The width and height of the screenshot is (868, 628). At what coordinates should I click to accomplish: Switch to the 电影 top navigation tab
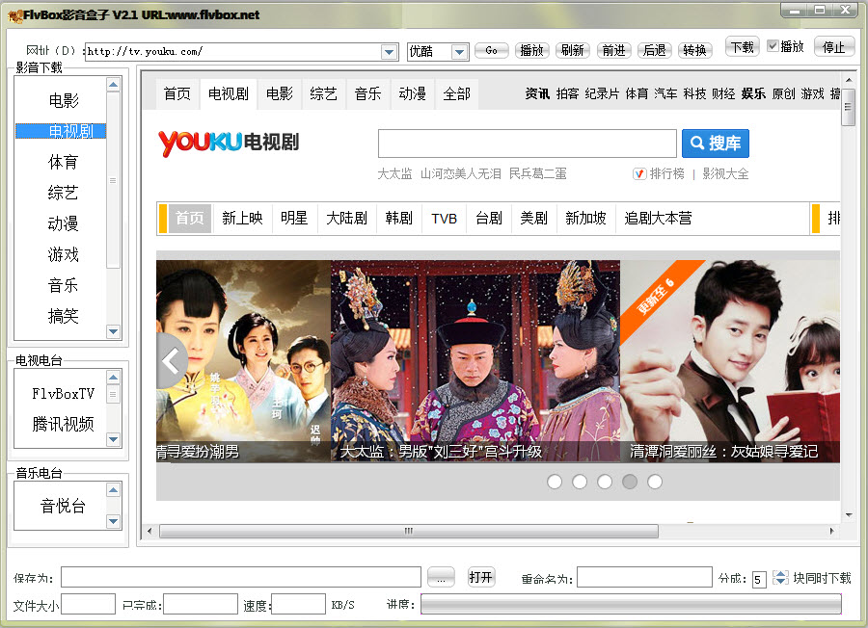point(280,94)
